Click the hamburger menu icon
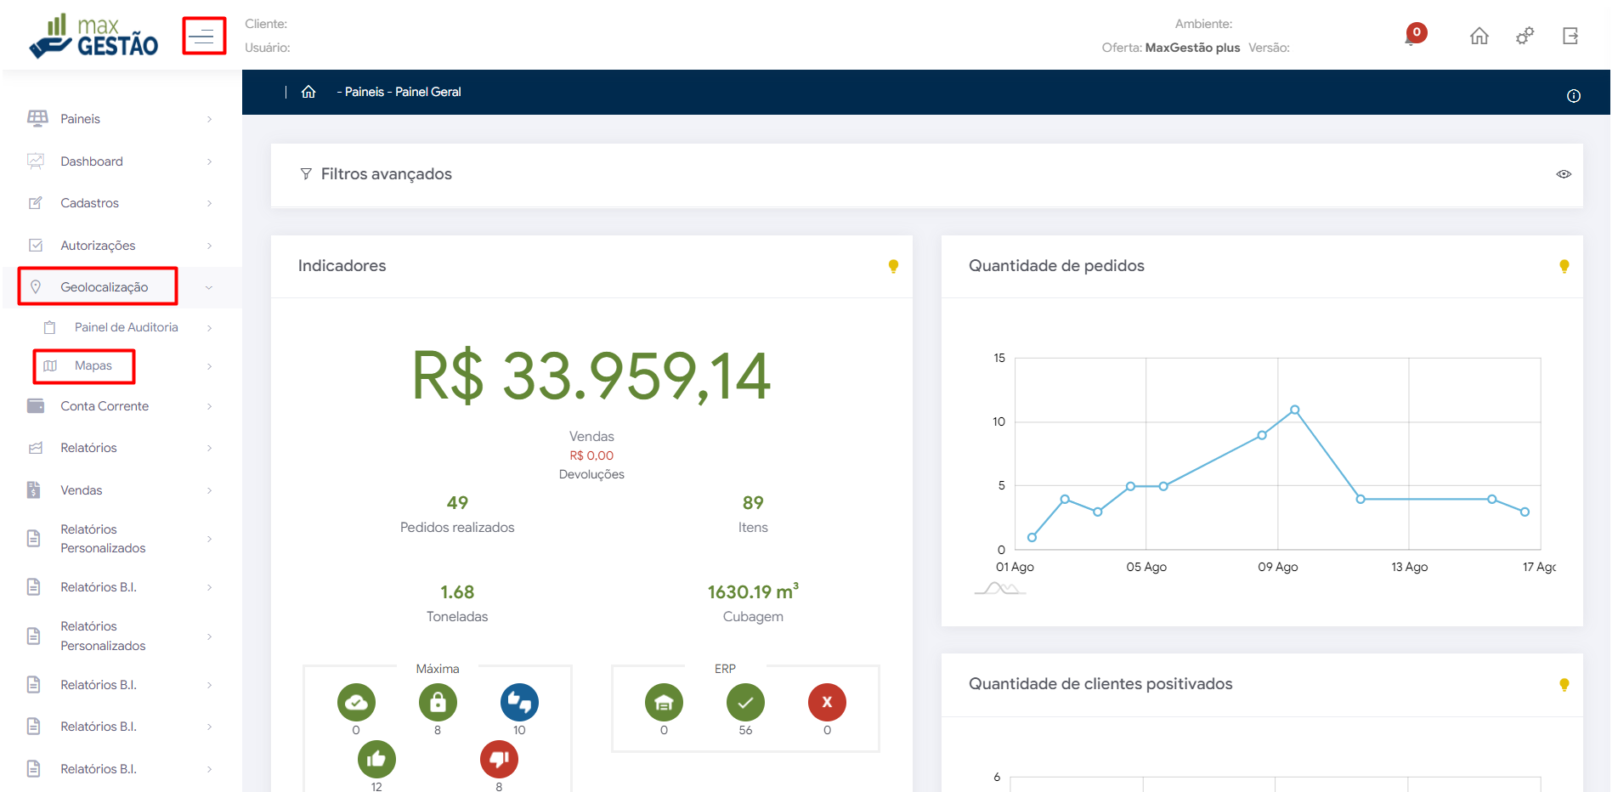This screenshot has height=792, width=1618. [x=203, y=36]
